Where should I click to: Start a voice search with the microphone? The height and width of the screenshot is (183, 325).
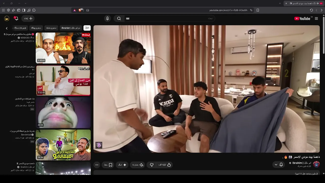pos(107,19)
